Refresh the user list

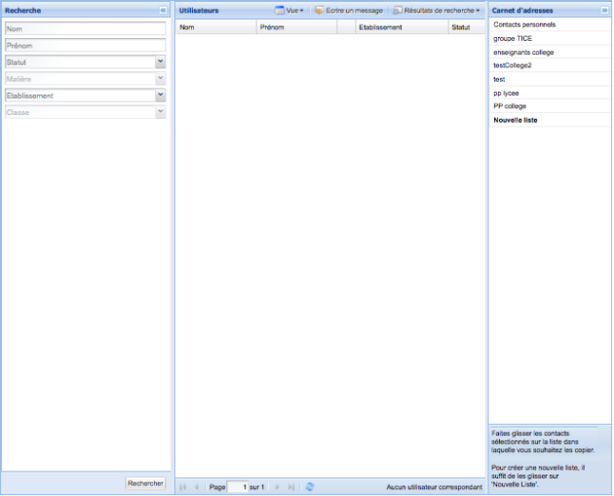pyautogui.click(x=310, y=487)
